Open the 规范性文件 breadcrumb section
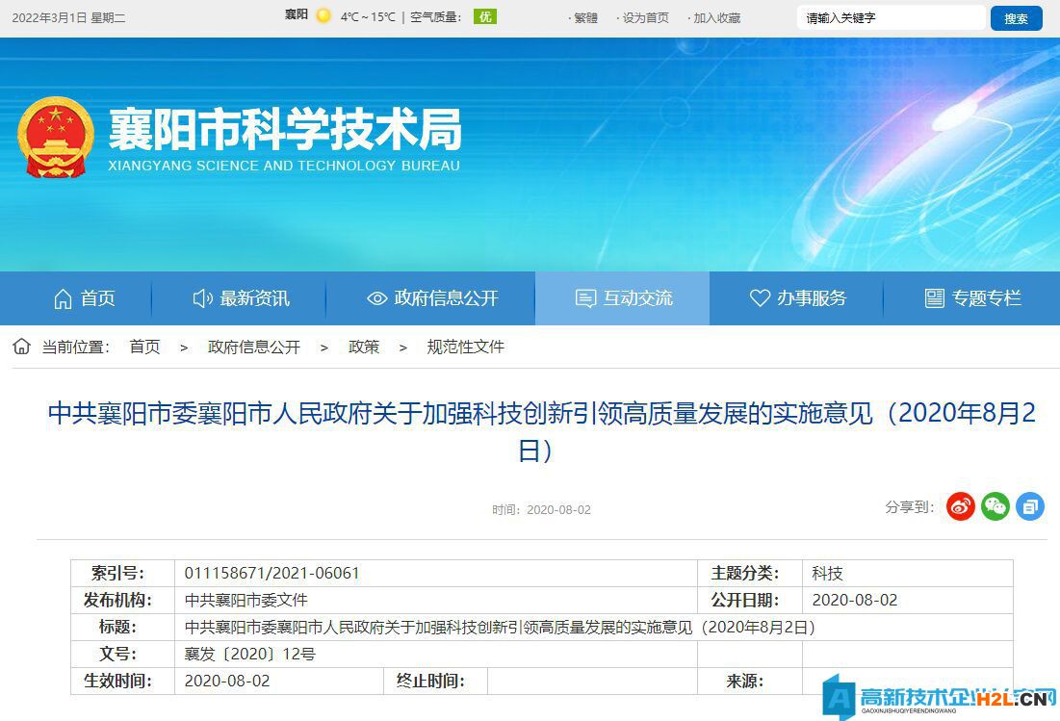Screen dimensions: 1060x721 [x=465, y=347]
